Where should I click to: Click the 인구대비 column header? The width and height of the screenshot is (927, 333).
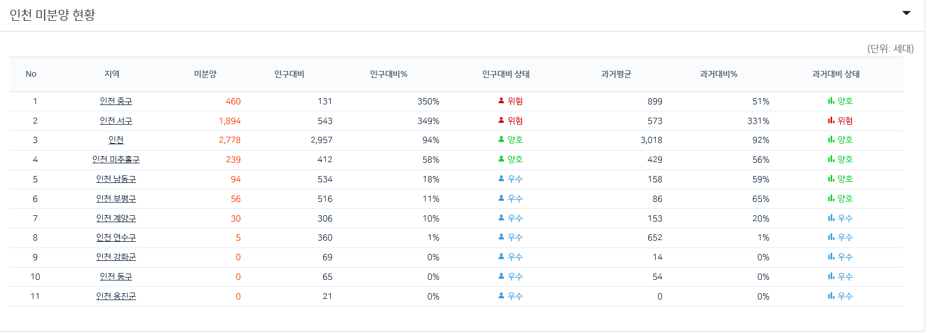coord(289,74)
